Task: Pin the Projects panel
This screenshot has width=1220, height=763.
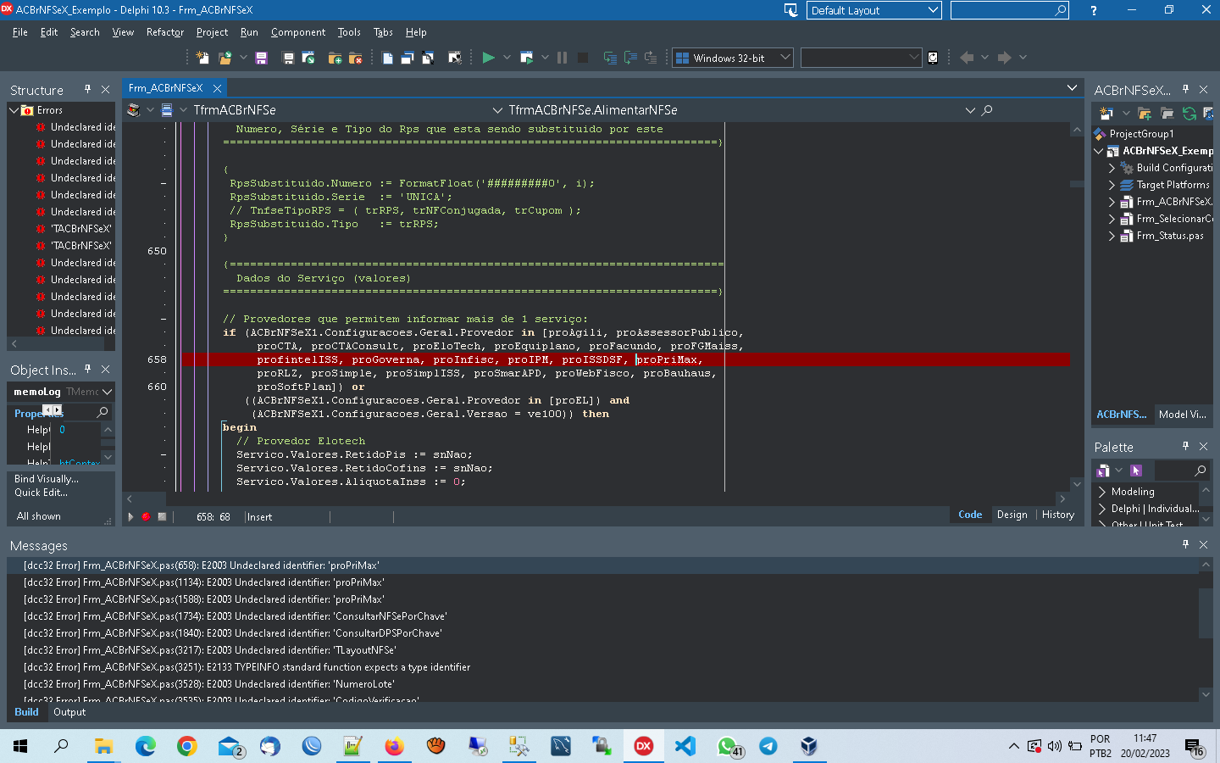Action: tap(1185, 89)
